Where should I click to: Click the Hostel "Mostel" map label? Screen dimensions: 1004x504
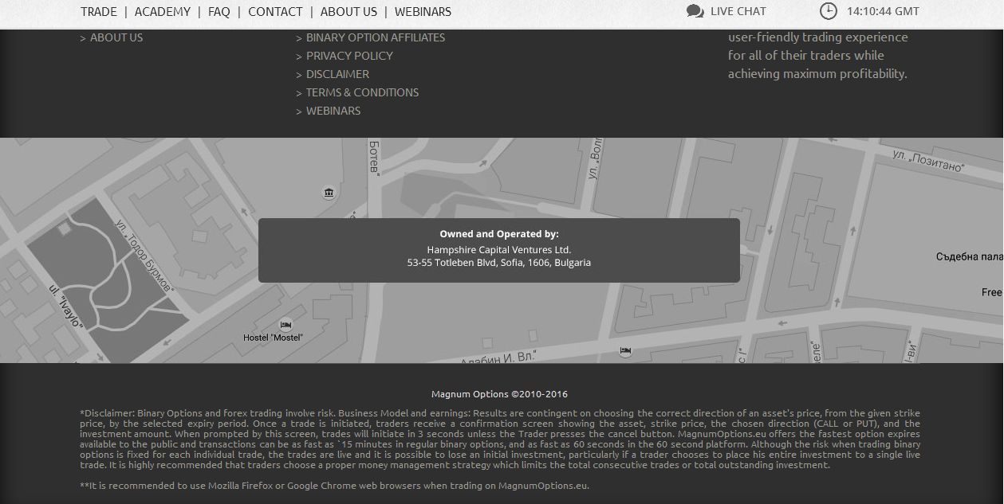point(273,338)
